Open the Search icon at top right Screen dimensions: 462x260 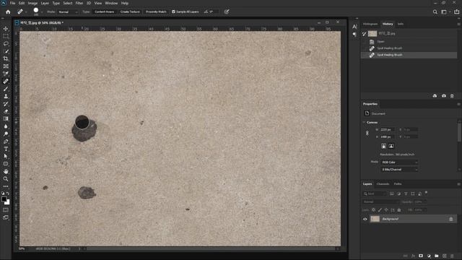point(435,12)
